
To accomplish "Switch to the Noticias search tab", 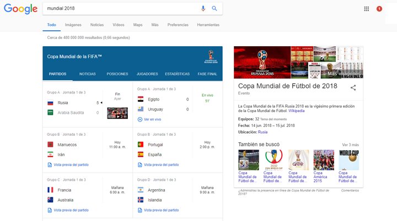I will (x=97, y=25).
